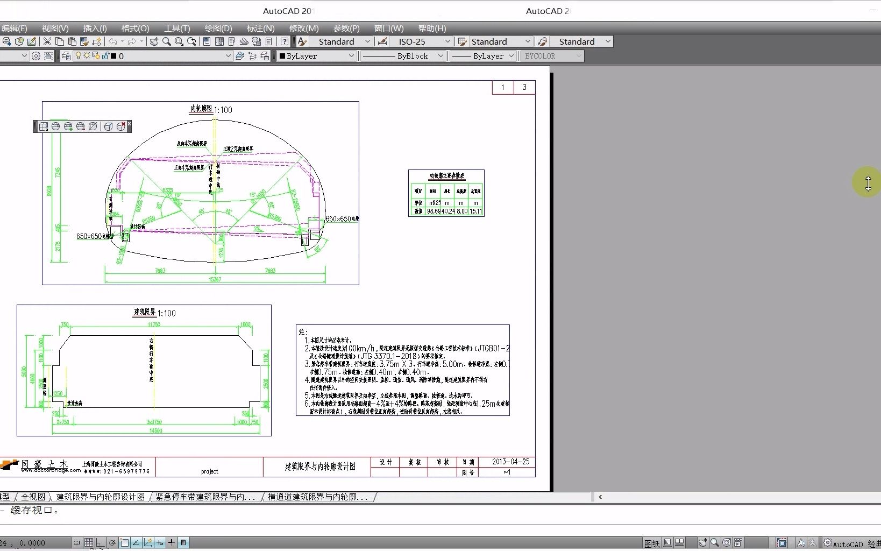Close the floating viewports toolbar
Image resolution: width=881 pixels, height=551 pixels.
tap(129, 124)
